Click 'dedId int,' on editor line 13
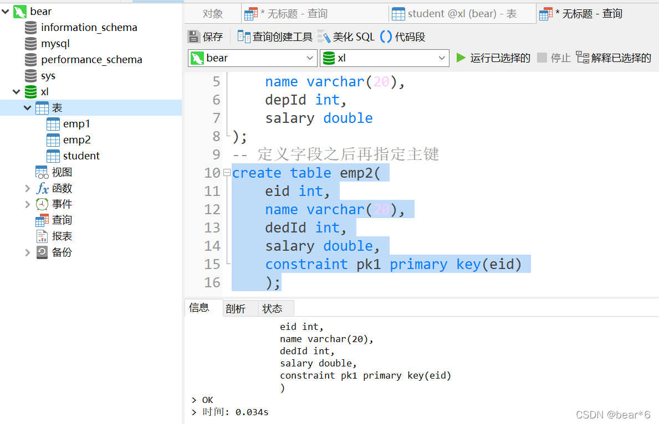 [305, 227]
